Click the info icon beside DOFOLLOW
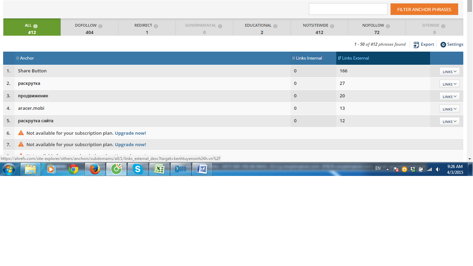This screenshot has height=266, width=473. (x=100, y=26)
